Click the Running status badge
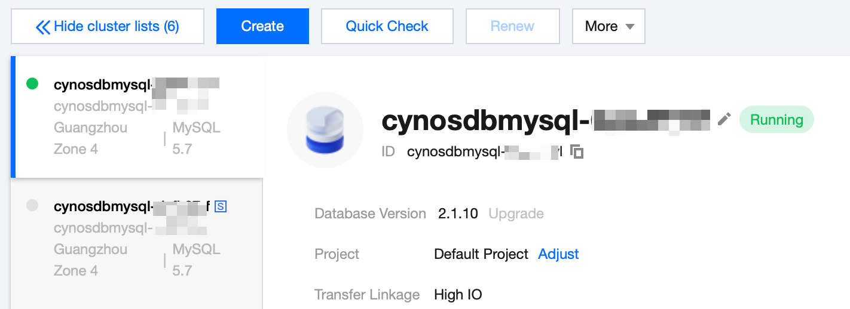850x309 pixels. (776, 120)
